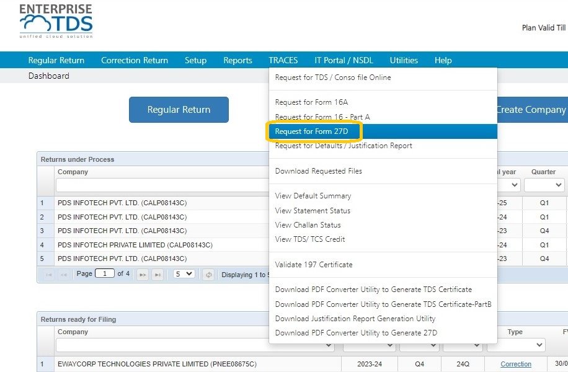Click Plan Valid Till text

tap(544, 27)
